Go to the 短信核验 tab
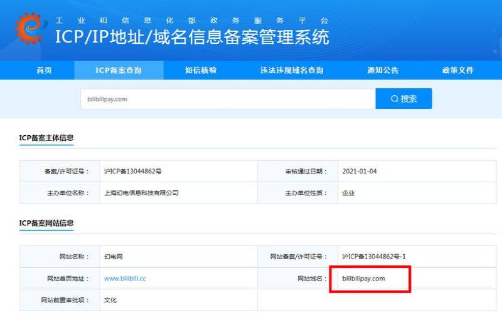This screenshot has width=502, height=313. (201, 70)
